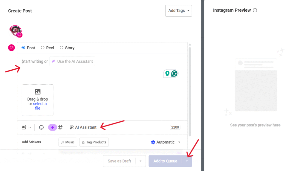Click the Music sticker button

[x=68, y=142]
